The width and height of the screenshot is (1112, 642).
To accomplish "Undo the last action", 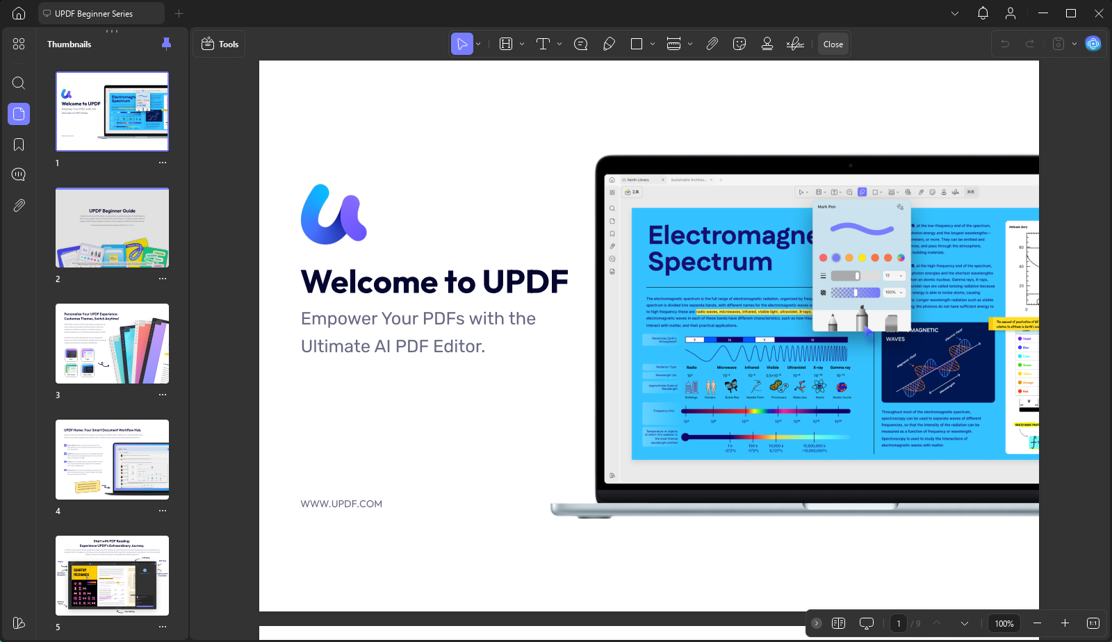I will tap(1005, 44).
